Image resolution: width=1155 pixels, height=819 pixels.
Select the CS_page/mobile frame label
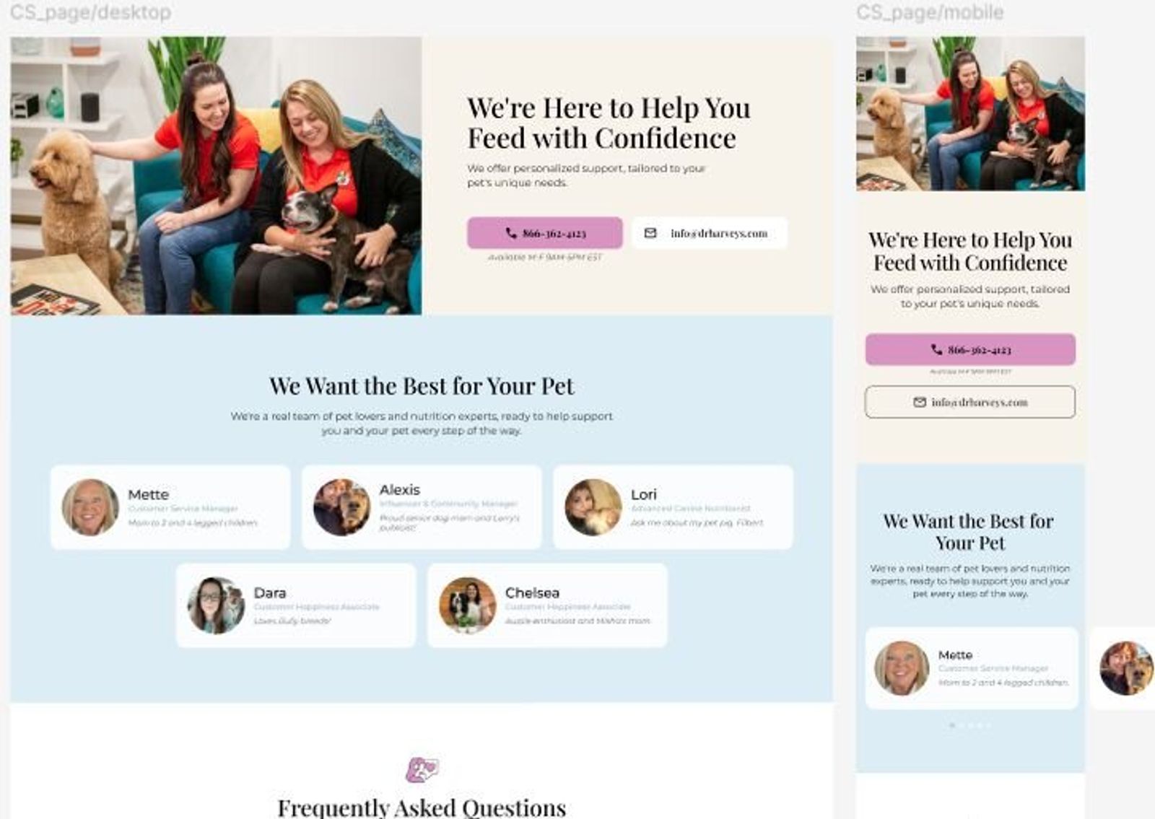click(x=930, y=12)
